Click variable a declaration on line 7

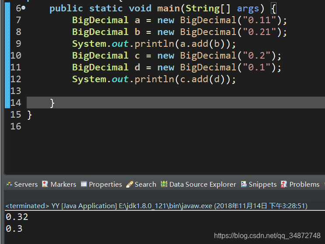[x=138, y=20]
